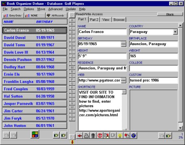Click the All Records button
Image resolution: width=185 pixels, height=145 pixels.
[56, 16]
